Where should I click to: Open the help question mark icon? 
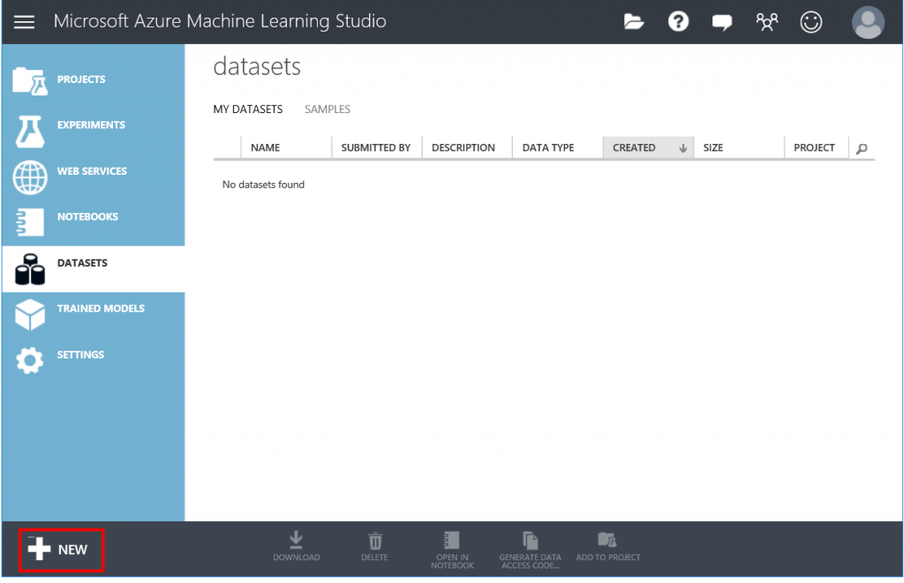pos(678,22)
